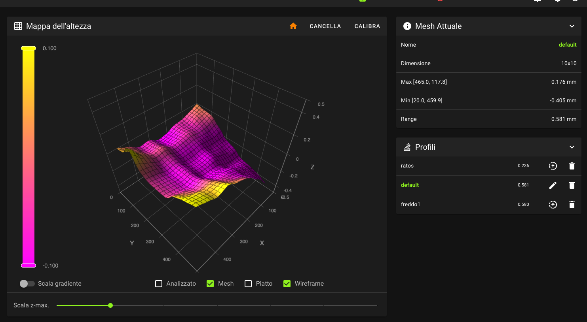The width and height of the screenshot is (587, 322).
Task: Click the orange home reset-view icon
Action: pos(293,26)
